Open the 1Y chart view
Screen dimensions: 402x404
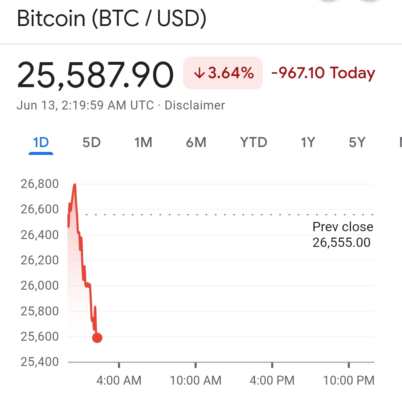click(308, 143)
